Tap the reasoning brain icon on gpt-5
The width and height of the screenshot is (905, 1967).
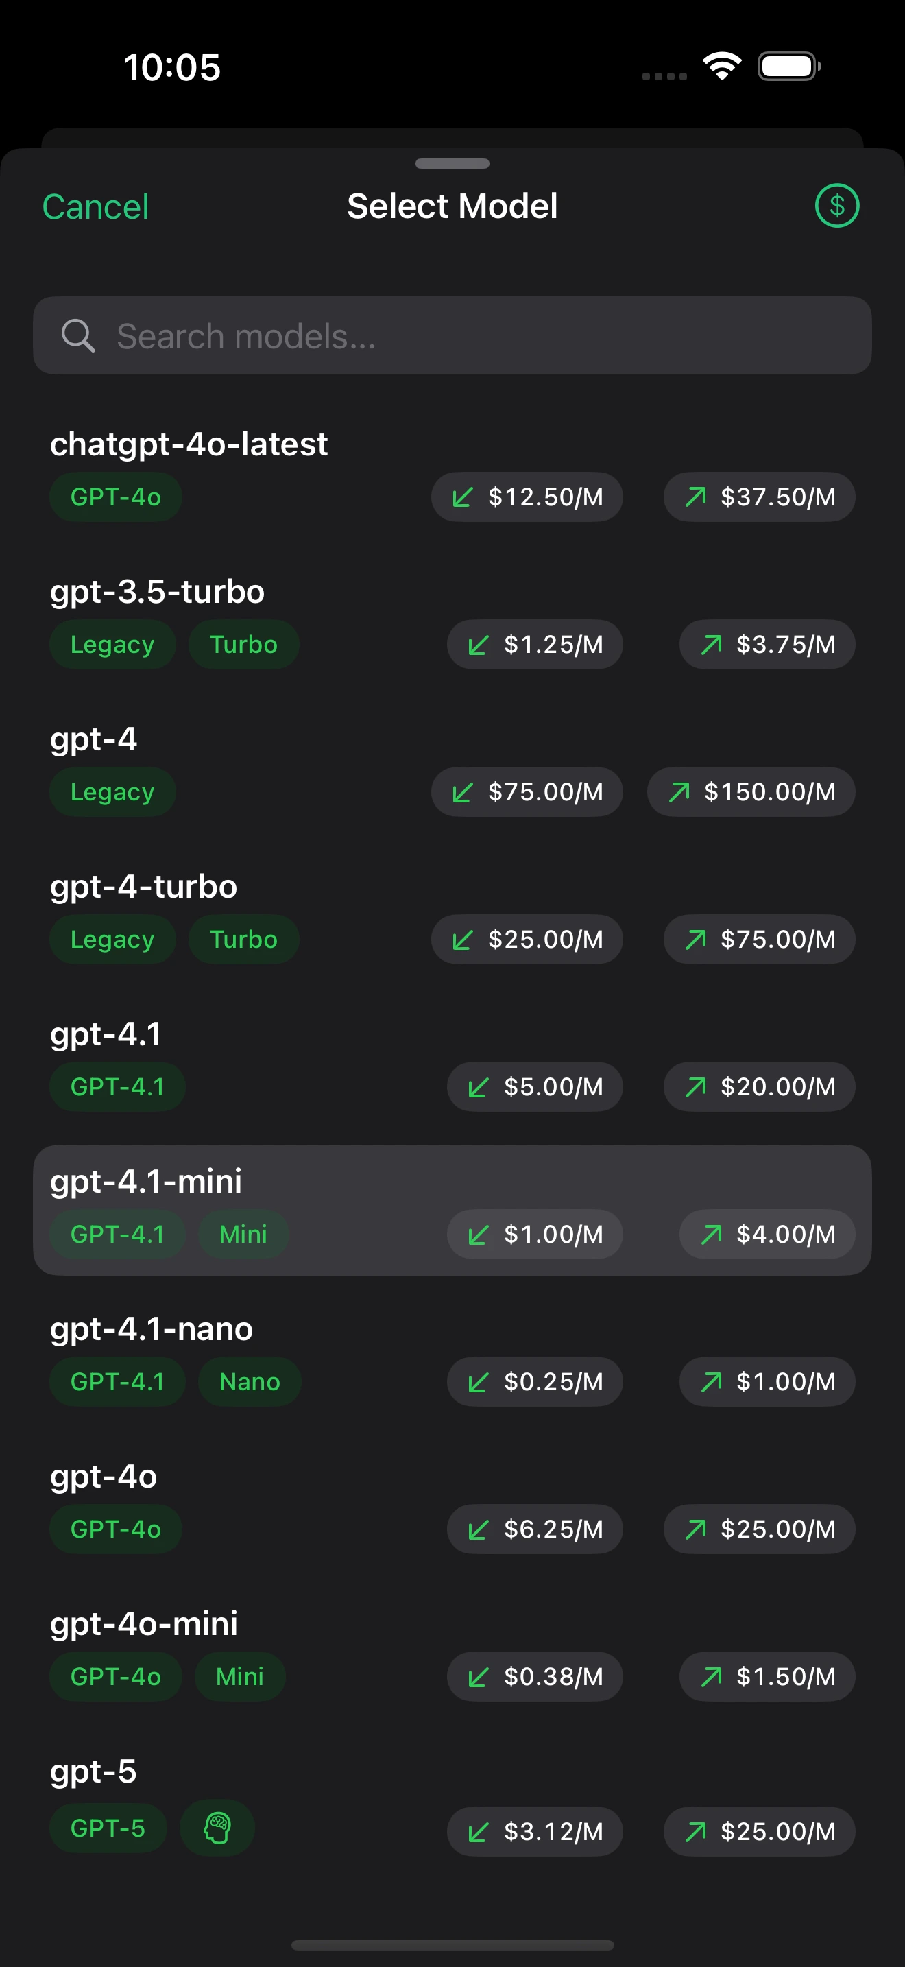[217, 1828]
